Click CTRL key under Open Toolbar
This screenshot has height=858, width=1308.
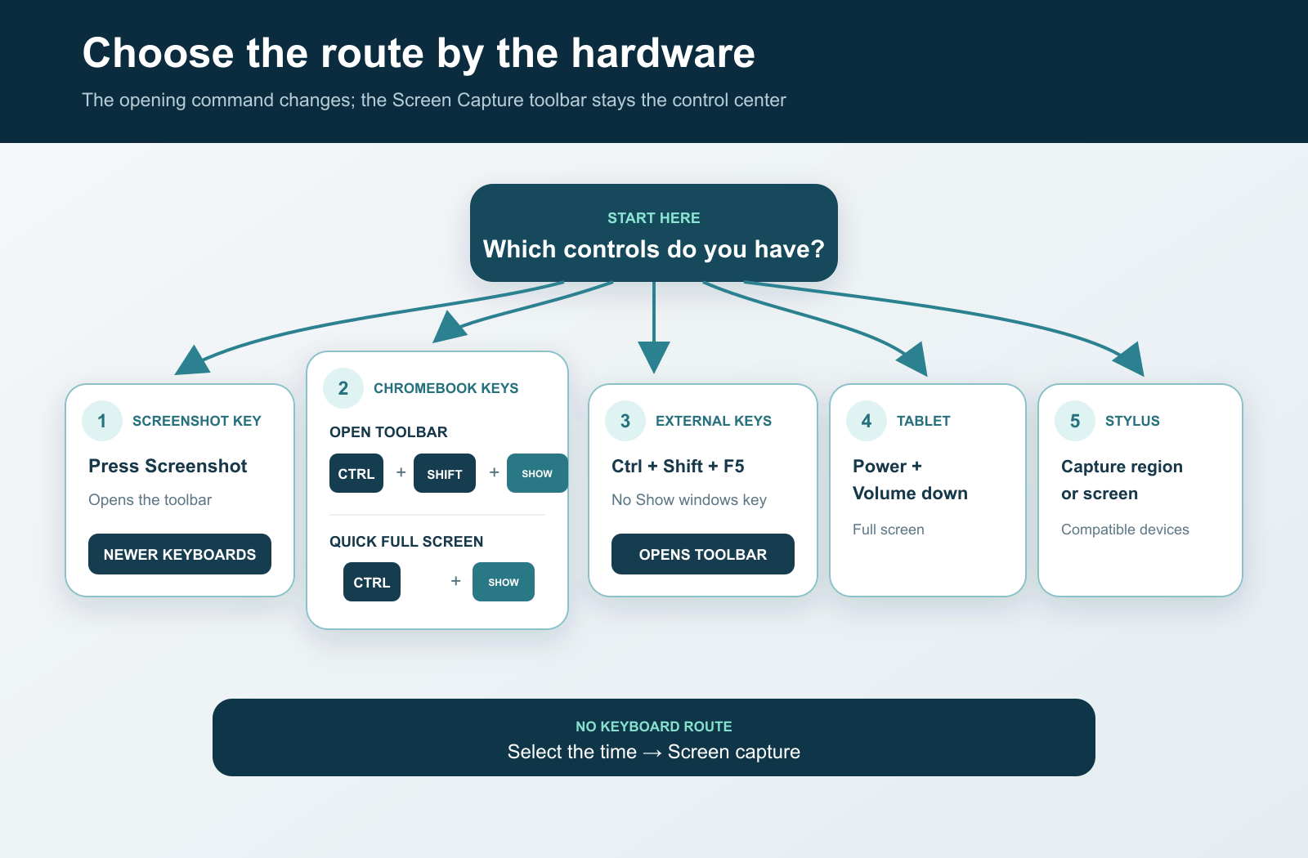(x=356, y=473)
